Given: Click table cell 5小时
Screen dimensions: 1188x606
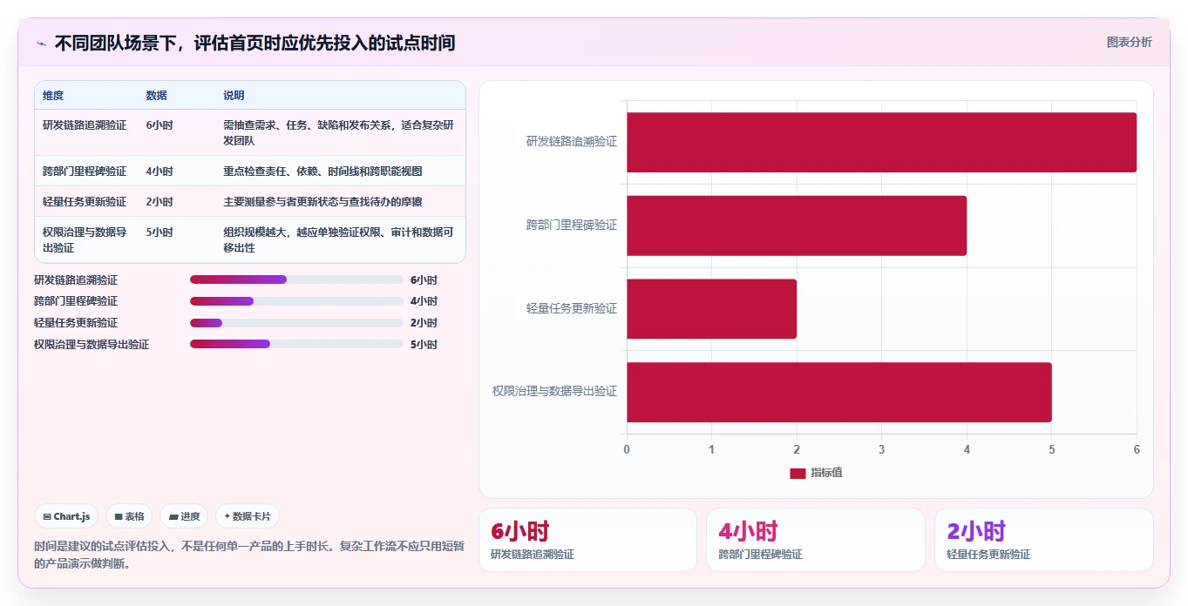Looking at the screenshot, I should pyautogui.click(x=160, y=232).
